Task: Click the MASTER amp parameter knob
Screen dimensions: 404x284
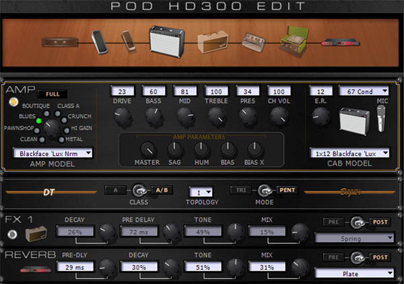Action: pyautogui.click(x=147, y=149)
